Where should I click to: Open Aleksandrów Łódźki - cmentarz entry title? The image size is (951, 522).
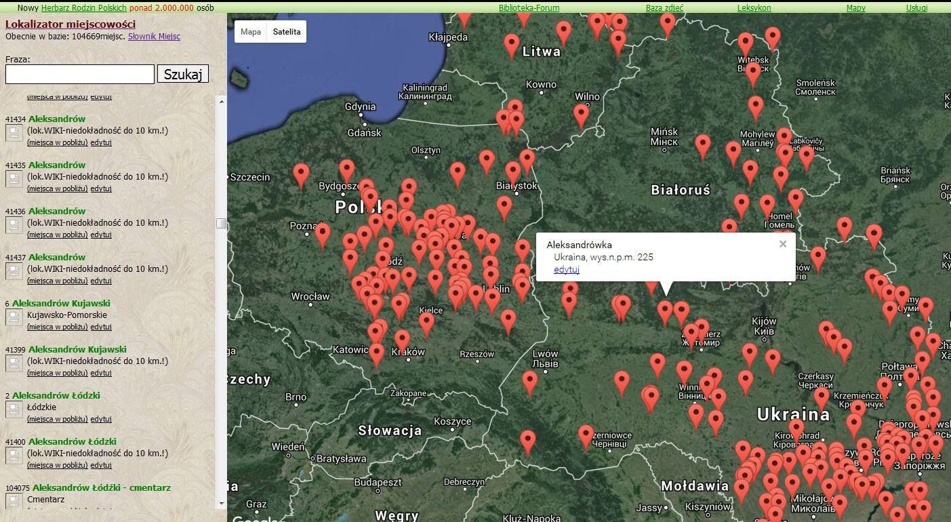102,488
